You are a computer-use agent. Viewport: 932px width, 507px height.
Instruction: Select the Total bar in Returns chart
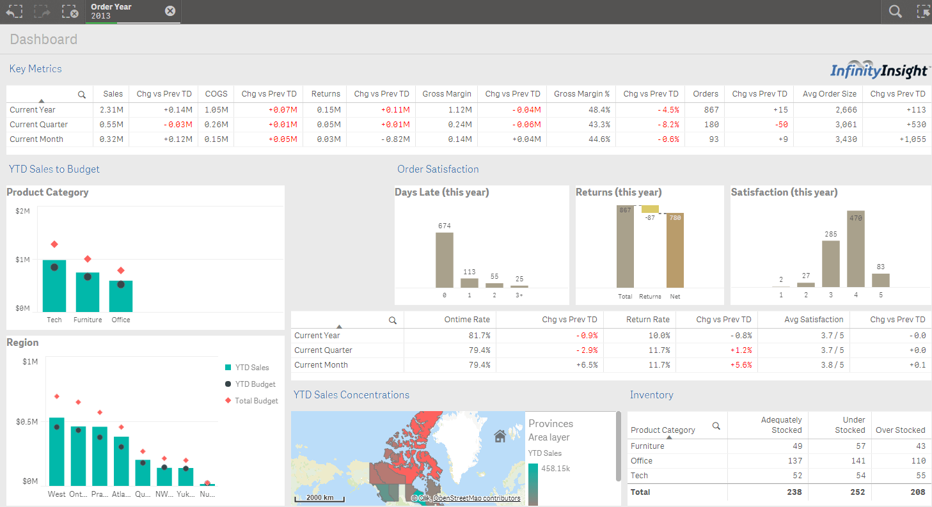coord(625,246)
